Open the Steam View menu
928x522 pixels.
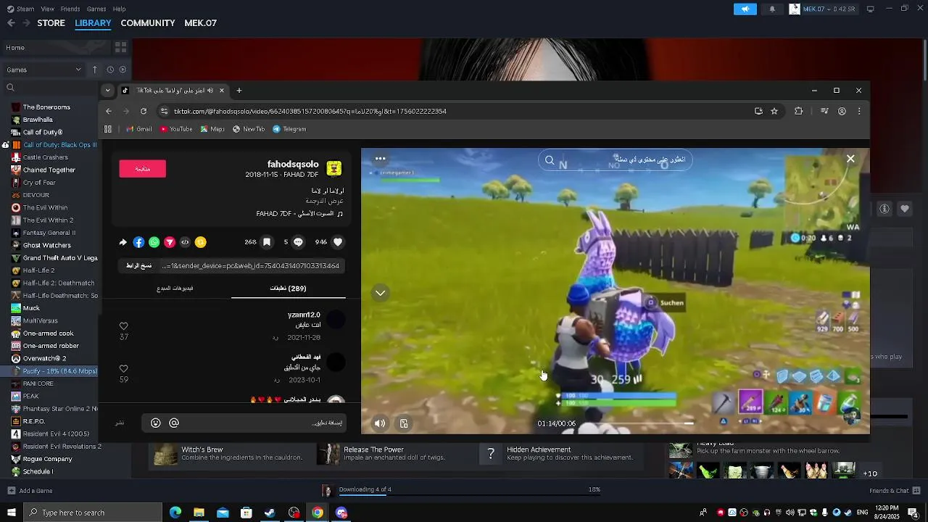coord(48,9)
